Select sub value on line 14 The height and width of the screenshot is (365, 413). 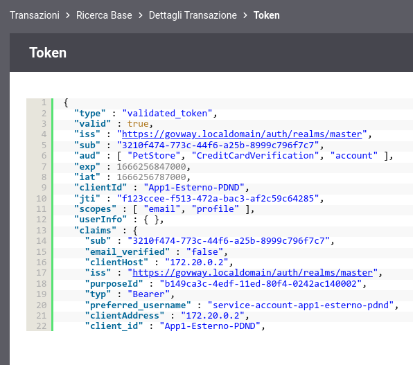point(229,241)
